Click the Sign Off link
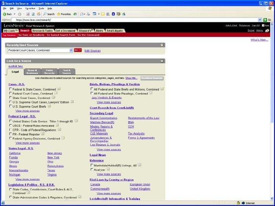This screenshot has width=275, height=206. (256, 26)
